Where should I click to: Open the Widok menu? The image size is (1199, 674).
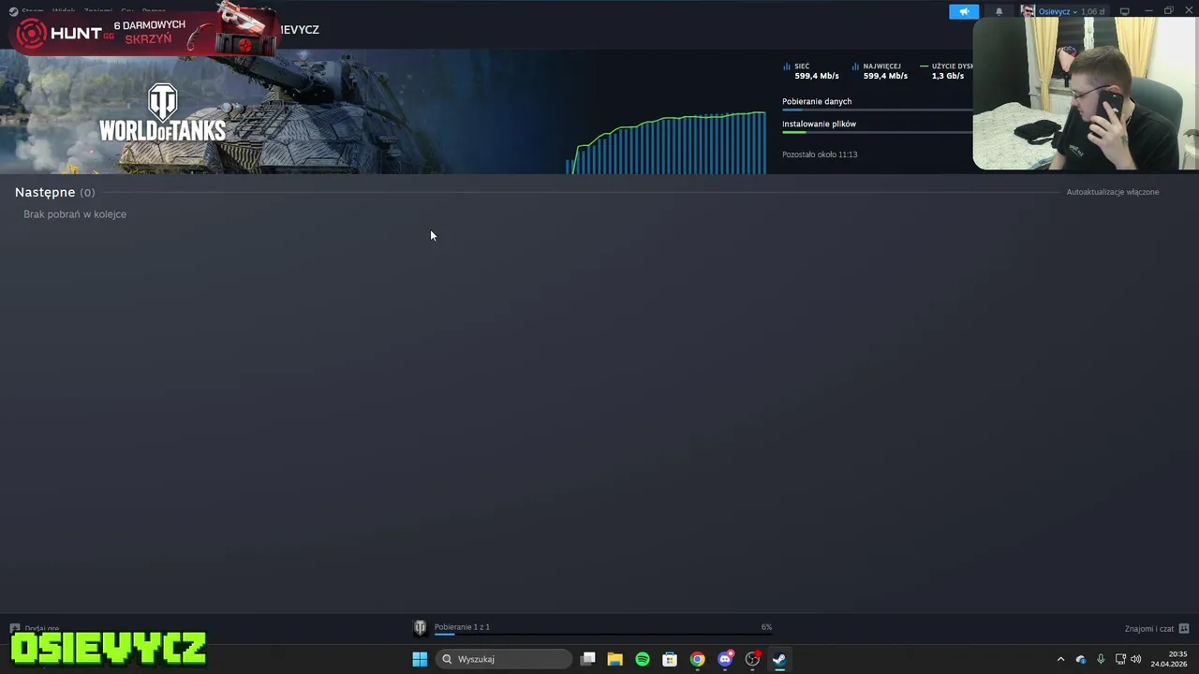64,11
